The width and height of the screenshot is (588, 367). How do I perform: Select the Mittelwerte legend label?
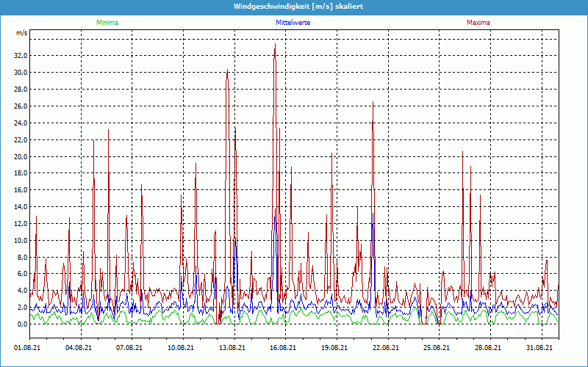coord(293,23)
